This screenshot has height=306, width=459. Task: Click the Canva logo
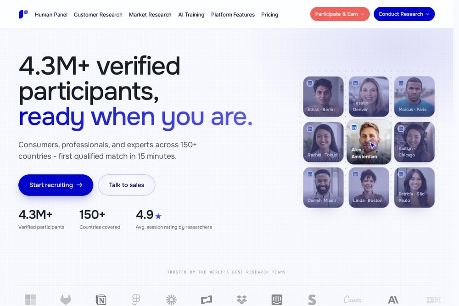coord(353,300)
